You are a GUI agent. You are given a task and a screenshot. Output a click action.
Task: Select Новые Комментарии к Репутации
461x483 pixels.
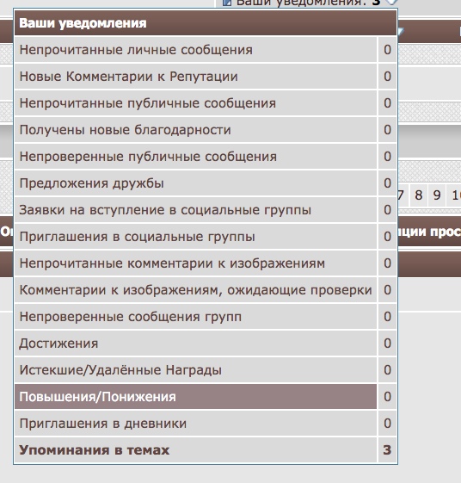(196, 77)
